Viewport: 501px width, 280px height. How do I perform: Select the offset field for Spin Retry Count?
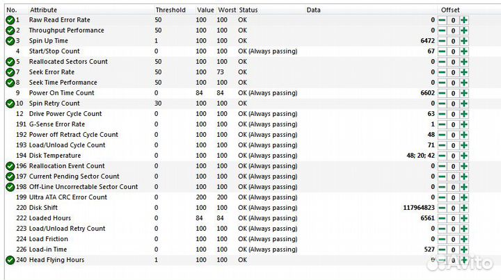pos(453,104)
